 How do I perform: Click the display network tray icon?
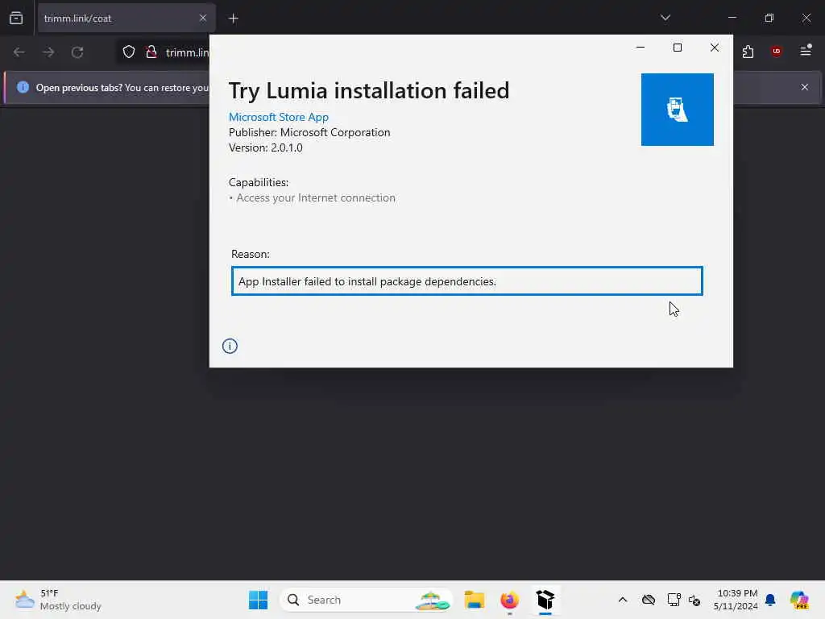pos(674,600)
